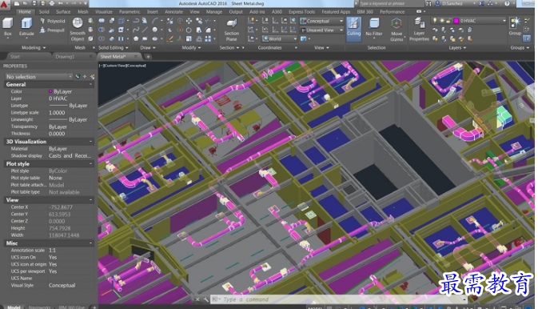Expand the Modify panel
Image resolution: width=538 pixels, height=309 pixels.
191,48
